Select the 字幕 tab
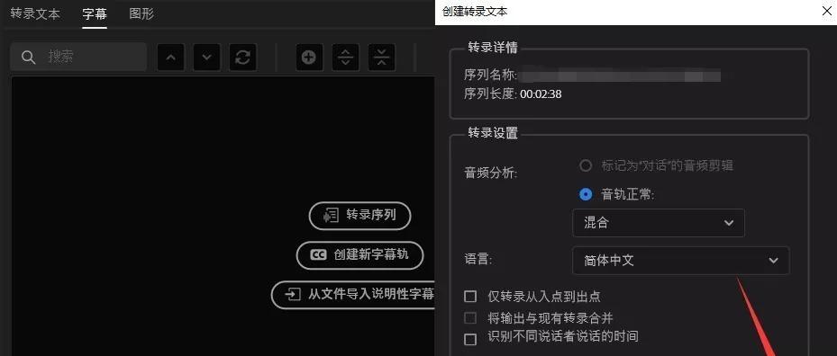This screenshot has width=837, height=356. [x=95, y=13]
